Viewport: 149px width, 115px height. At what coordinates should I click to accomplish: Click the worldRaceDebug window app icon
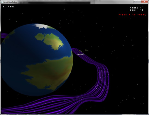point(2,2)
